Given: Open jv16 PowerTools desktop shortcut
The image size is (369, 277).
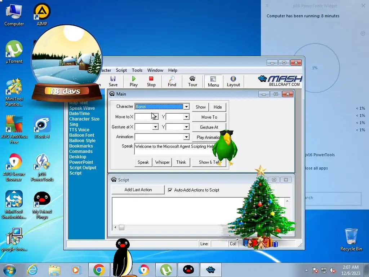Looking at the screenshot, I should tap(42, 167).
